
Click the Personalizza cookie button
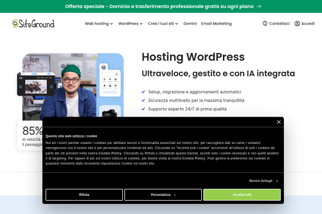163,195
